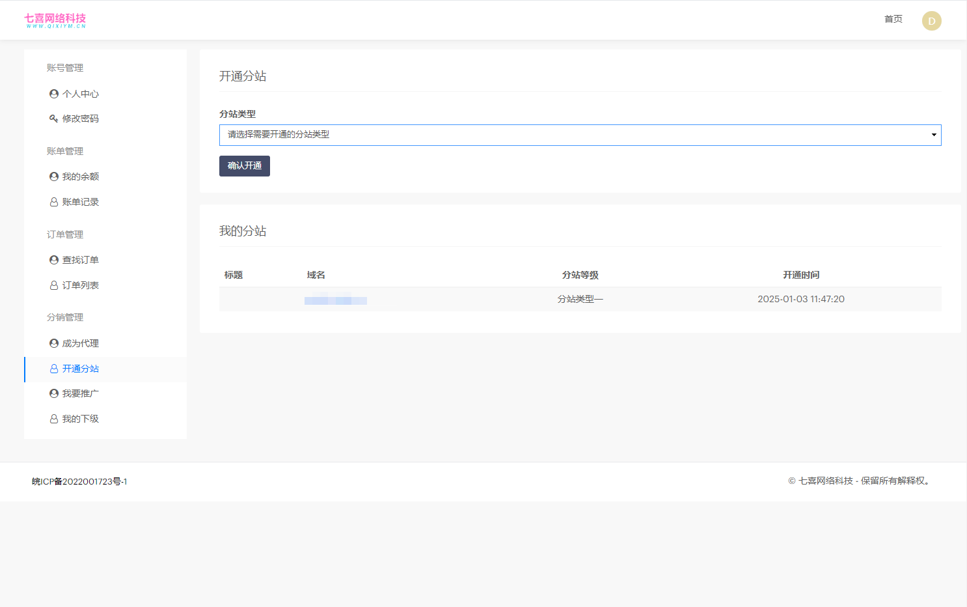Click the 订单列表 sidebar icon

click(54, 285)
